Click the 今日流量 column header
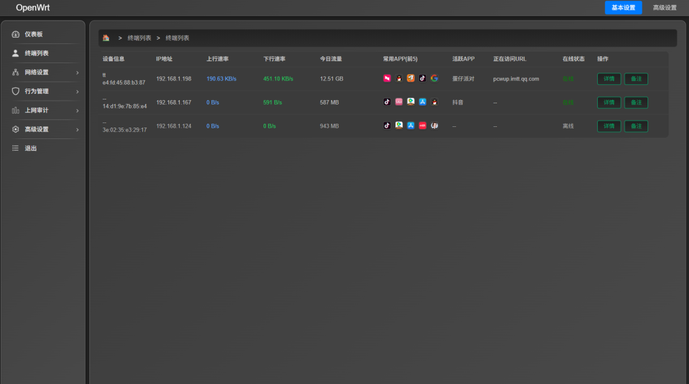Screen dimensions: 689x384 click(x=331, y=59)
